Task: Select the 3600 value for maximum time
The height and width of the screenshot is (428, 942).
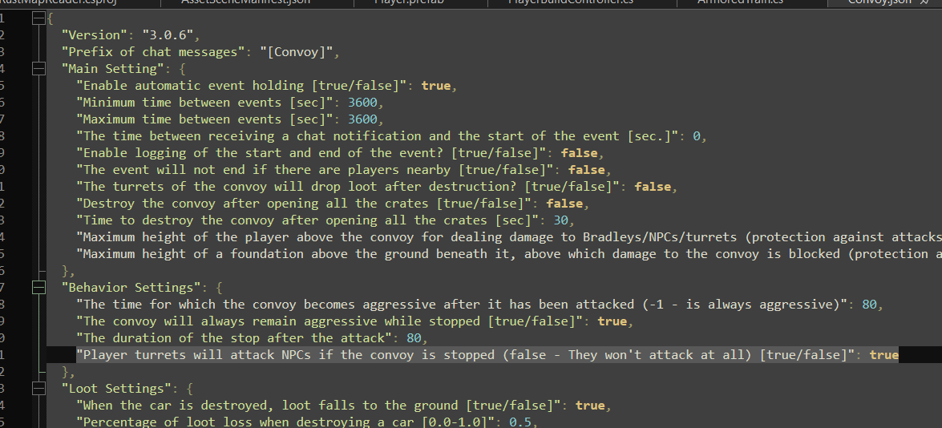Action: (363, 119)
